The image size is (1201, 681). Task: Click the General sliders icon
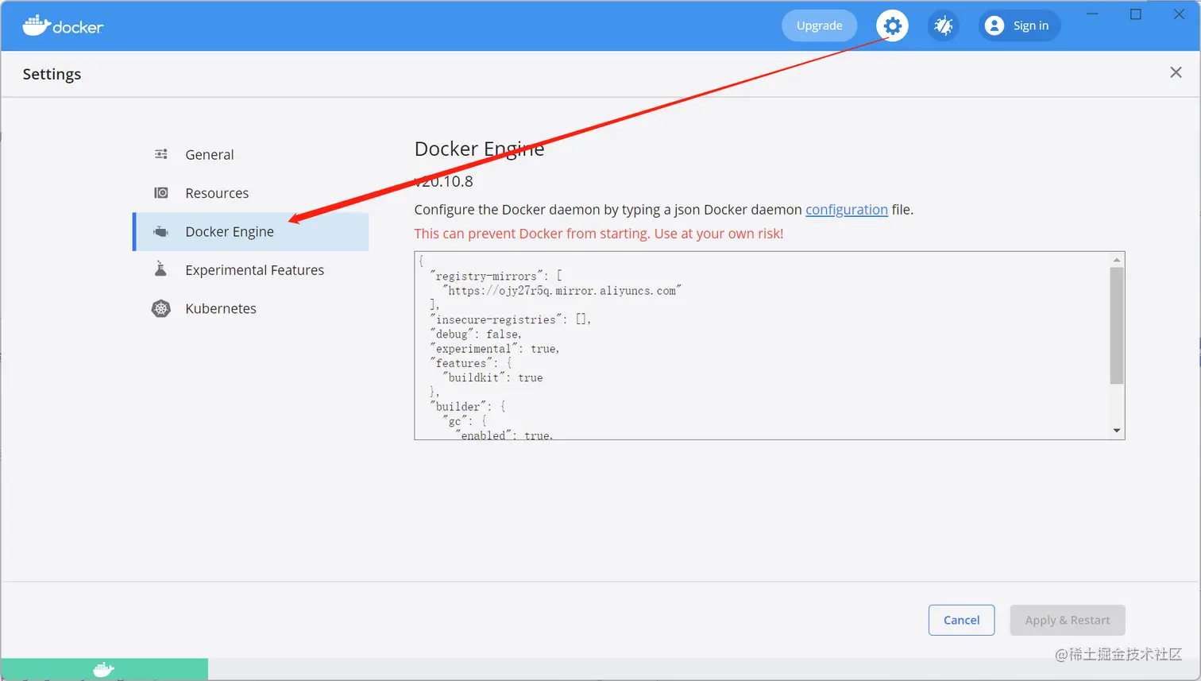tap(161, 154)
